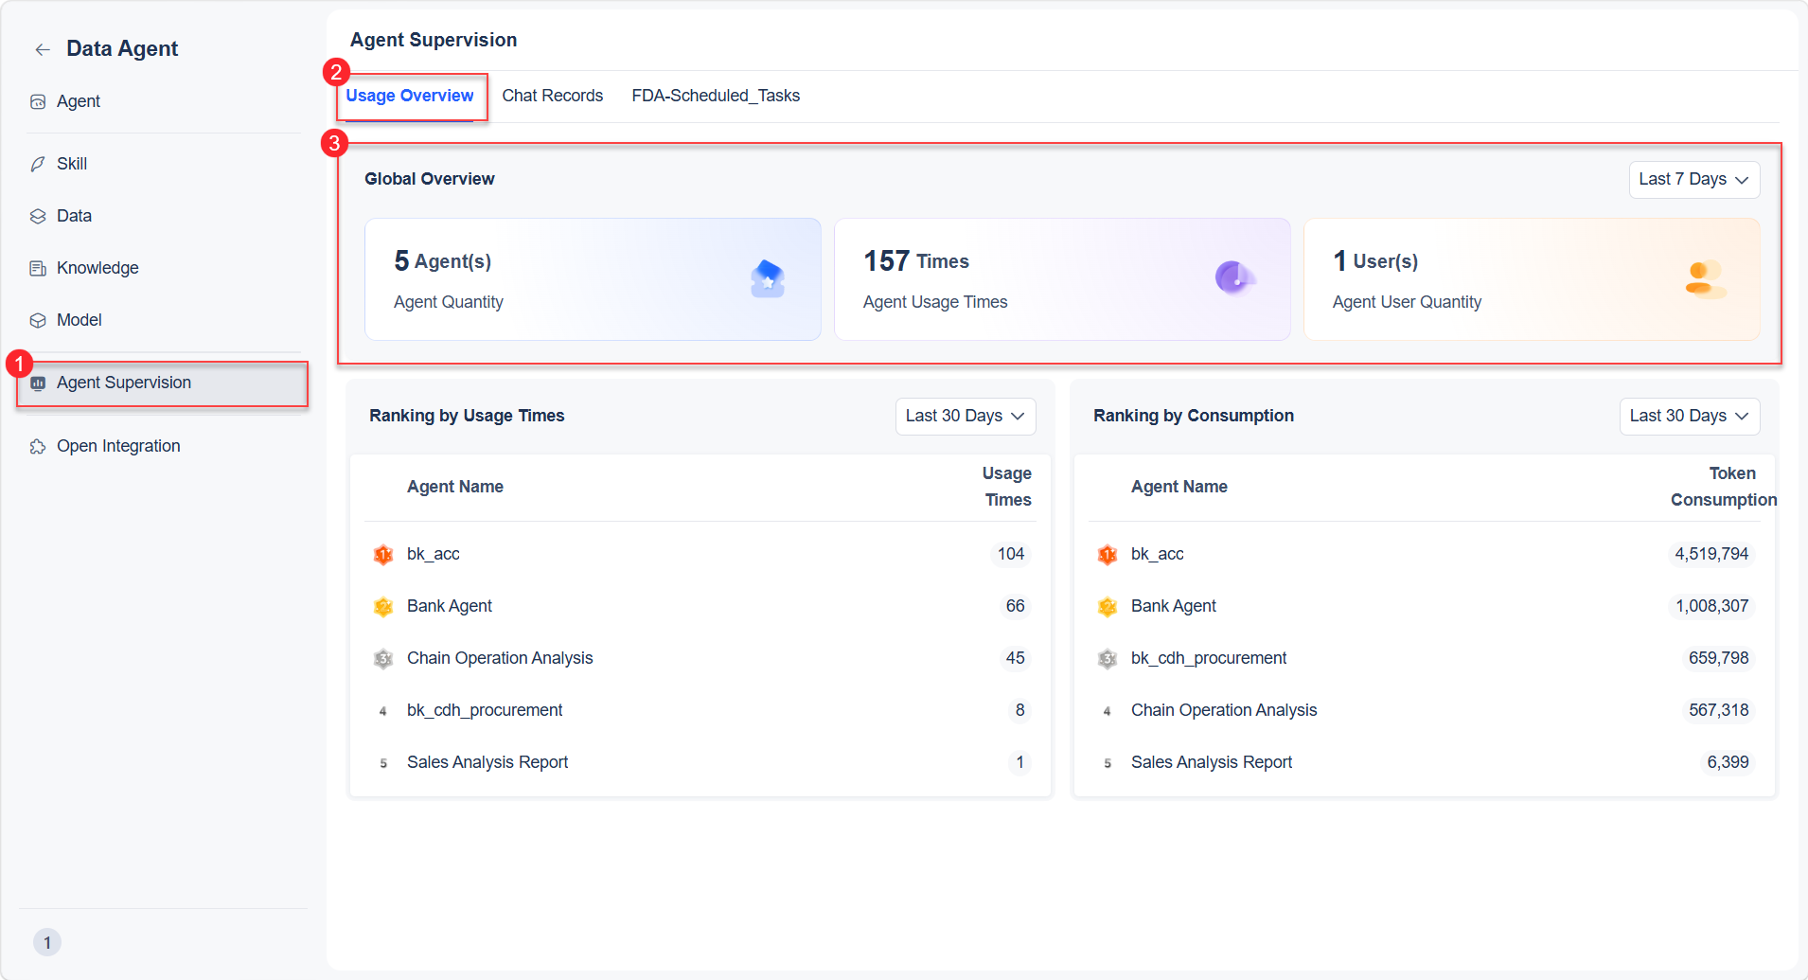1808x980 pixels.
Task: Click the blue Agent Quantity card icon
Action: pyautogui.click(x=768, y=278)
